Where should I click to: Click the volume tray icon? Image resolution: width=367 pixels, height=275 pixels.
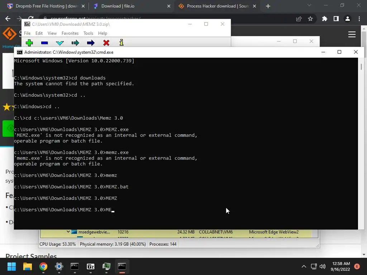pyautogui.click(x=323, y=266)
